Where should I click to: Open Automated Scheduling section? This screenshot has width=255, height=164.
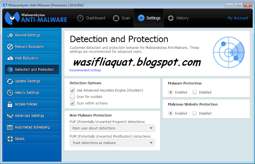(x=32, y=127)
